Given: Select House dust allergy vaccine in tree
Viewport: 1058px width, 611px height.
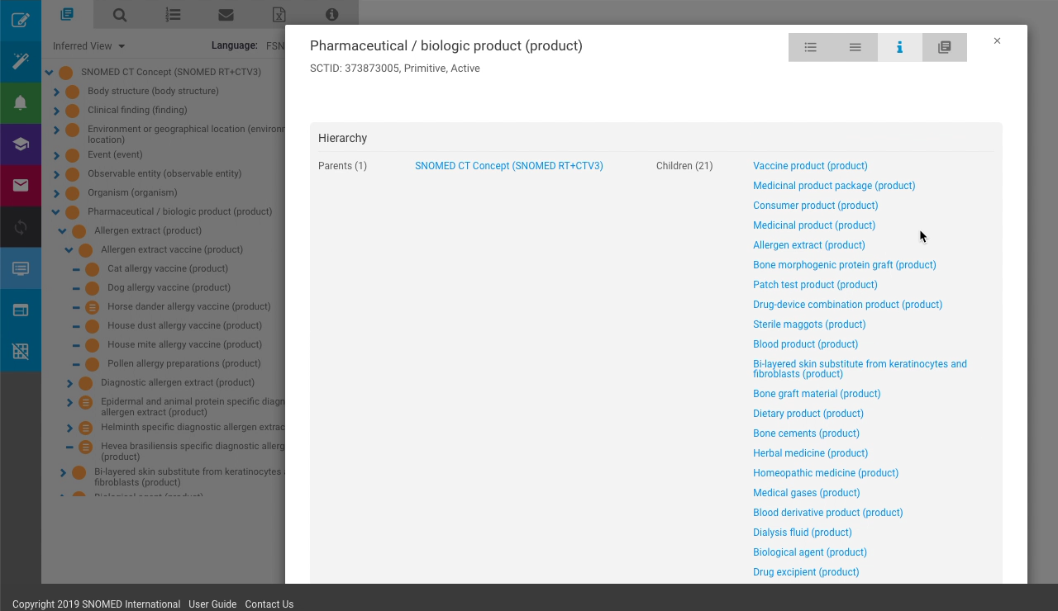Looking at the screenshot, I should (x=184, y=325).
